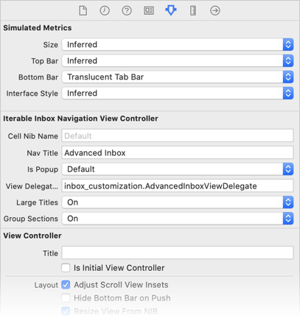Click the View Controller Title field

178,252
